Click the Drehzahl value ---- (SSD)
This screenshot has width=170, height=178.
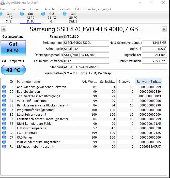(x=154, y=49)
